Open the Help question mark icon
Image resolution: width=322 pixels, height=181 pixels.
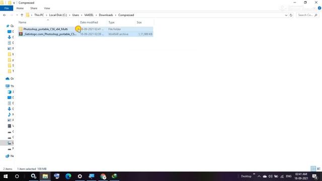click(319, 8)
